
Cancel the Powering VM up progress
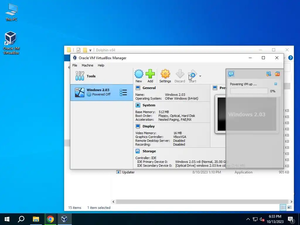pos(276,84)
